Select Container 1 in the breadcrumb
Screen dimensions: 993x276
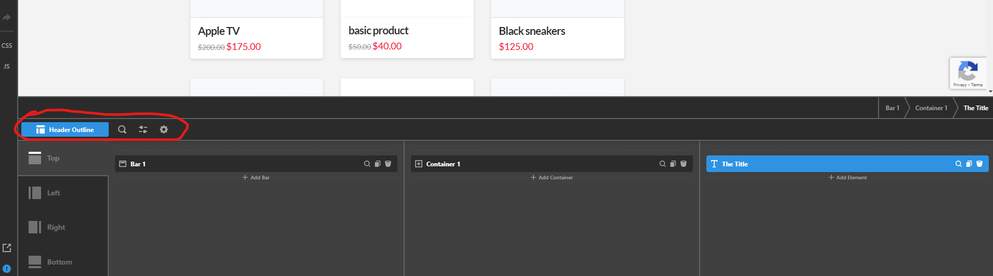tap(931, 108)
